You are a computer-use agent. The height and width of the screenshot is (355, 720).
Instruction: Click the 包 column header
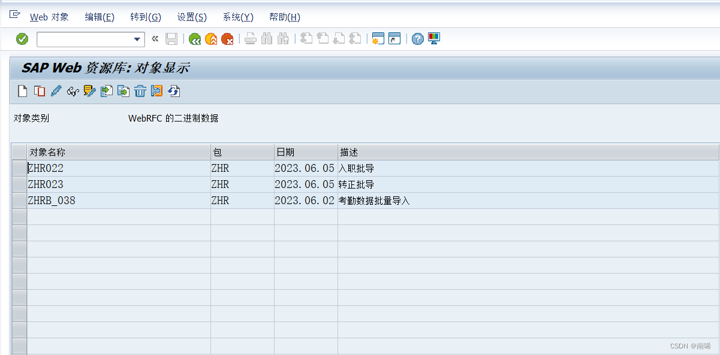242,152
